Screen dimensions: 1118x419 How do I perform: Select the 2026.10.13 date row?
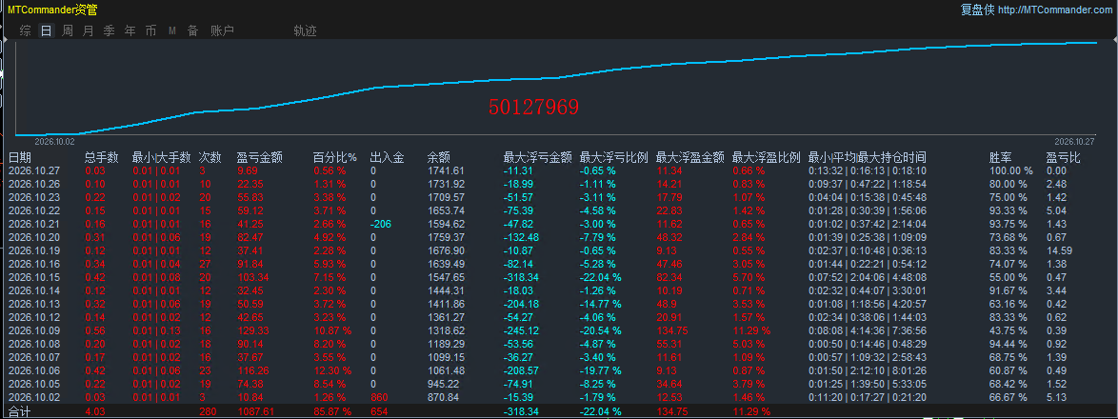(559, 305)
